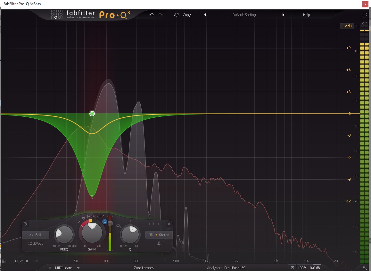Open the Bell filter shape menu
Viewport: 371px width, 271px height.
tap(36, 235)
